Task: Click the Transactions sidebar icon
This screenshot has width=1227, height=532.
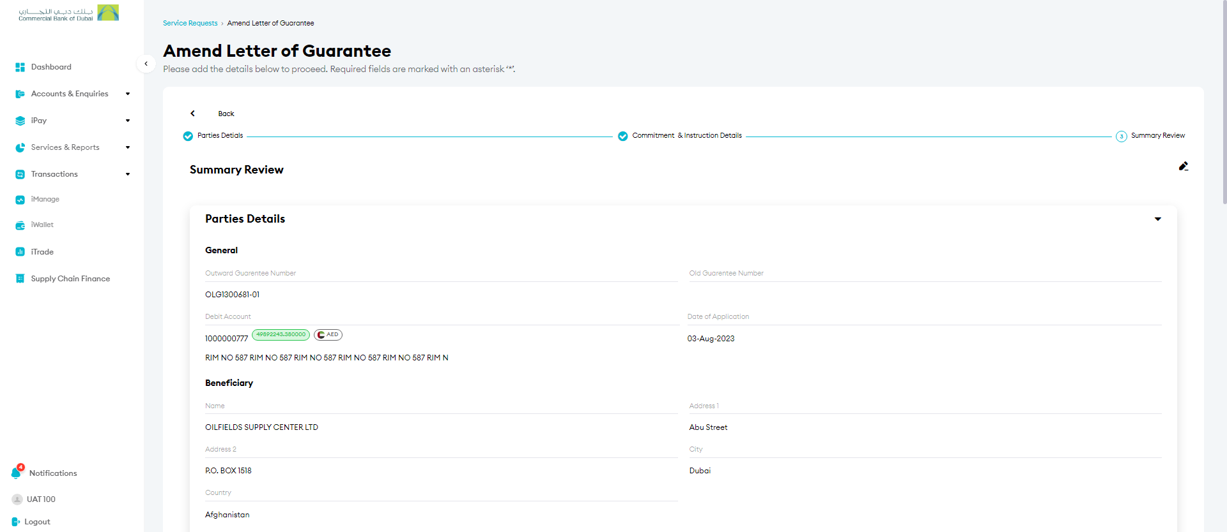Action: pyautogui.click(x=20, y=174)
